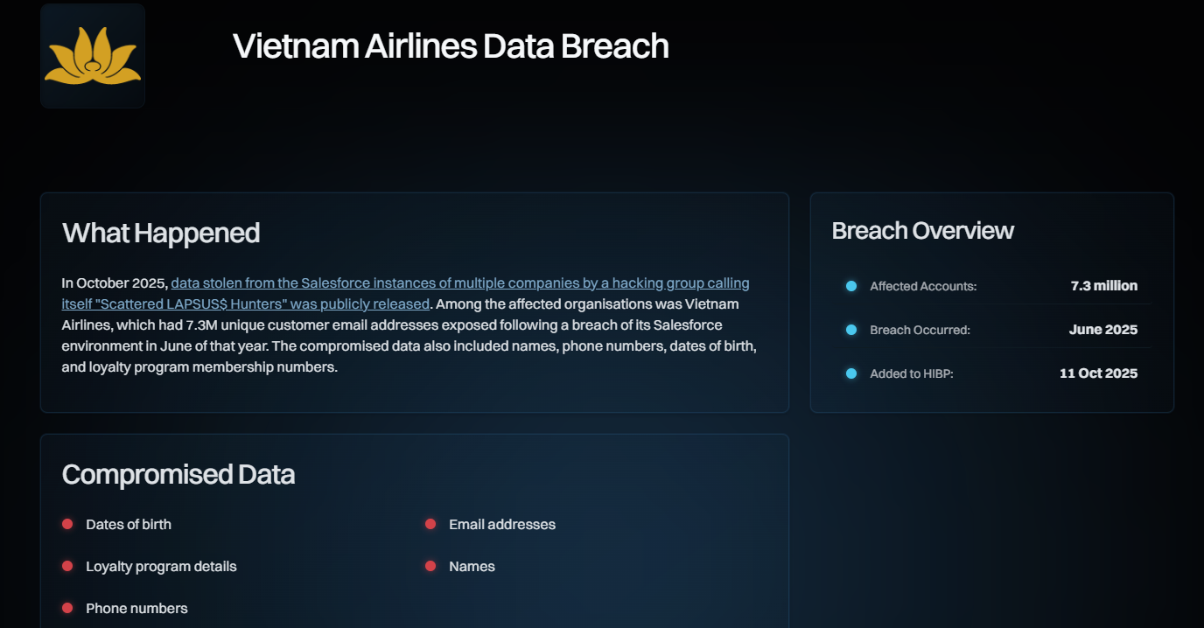1204x628 pixels.
Task: Click the Vietnam Airlines lotus logo
Action: [x=93, y=56]
